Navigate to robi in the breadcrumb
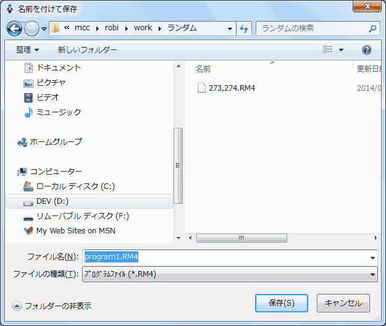Screen dimensions: 386x326 coord(112,28)
